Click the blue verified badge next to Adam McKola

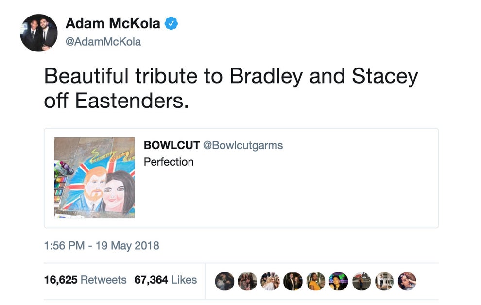click(172, 23)
